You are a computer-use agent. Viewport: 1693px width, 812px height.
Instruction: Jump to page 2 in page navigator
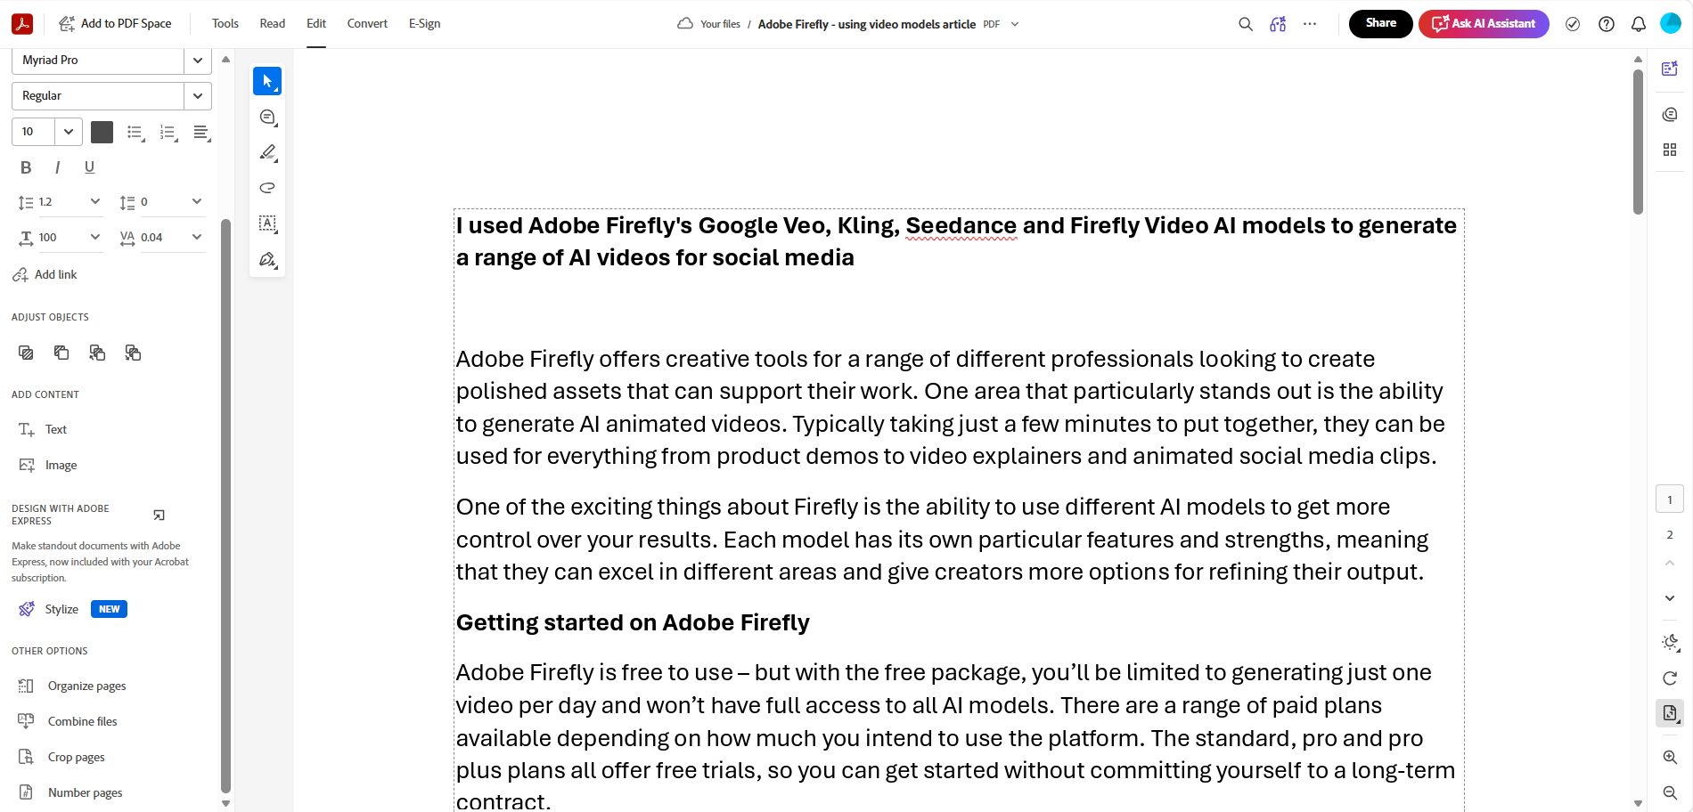point(1670,535)
